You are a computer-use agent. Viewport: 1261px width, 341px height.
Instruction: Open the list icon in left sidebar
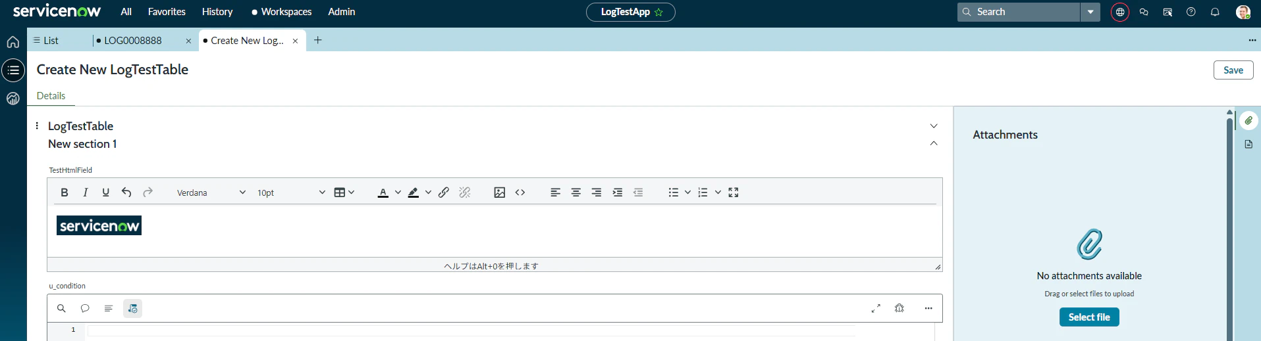point(13,70)
